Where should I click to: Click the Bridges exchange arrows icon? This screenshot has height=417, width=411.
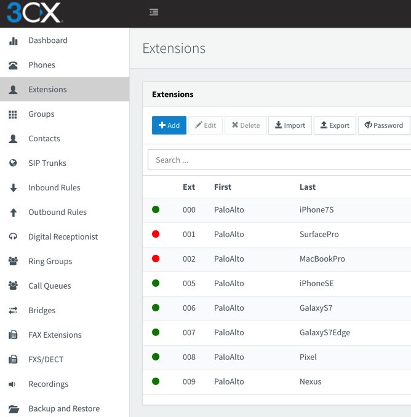tap(13, 310)
